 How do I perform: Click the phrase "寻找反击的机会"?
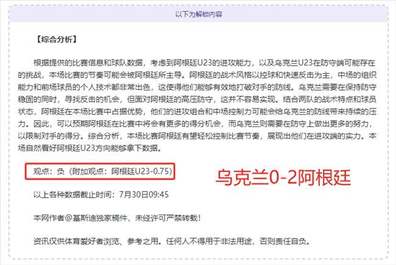91,99
